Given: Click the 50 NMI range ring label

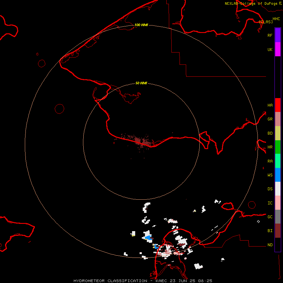Looking at the screenshot, I should (141, 83).
